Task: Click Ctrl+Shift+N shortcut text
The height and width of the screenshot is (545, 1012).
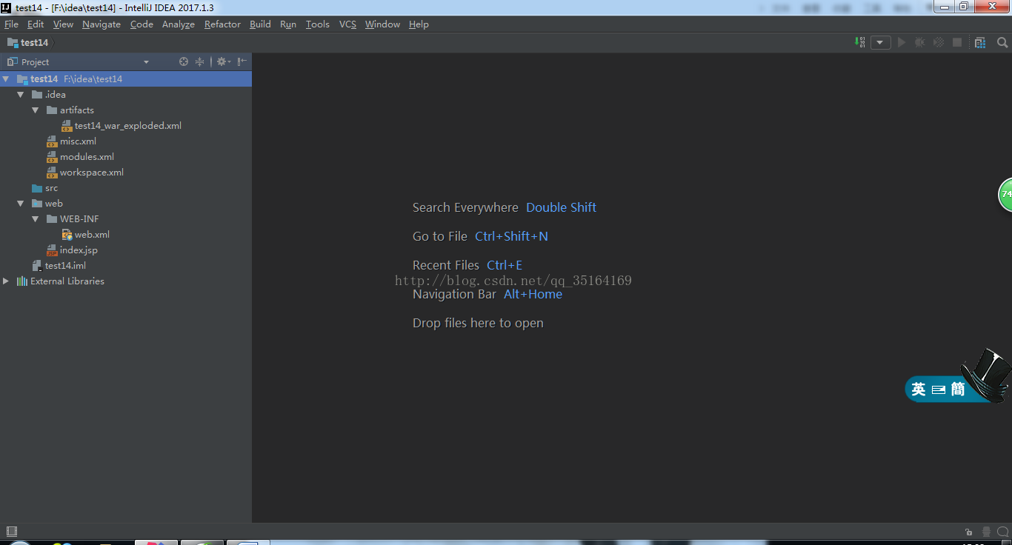Action: 511,236
